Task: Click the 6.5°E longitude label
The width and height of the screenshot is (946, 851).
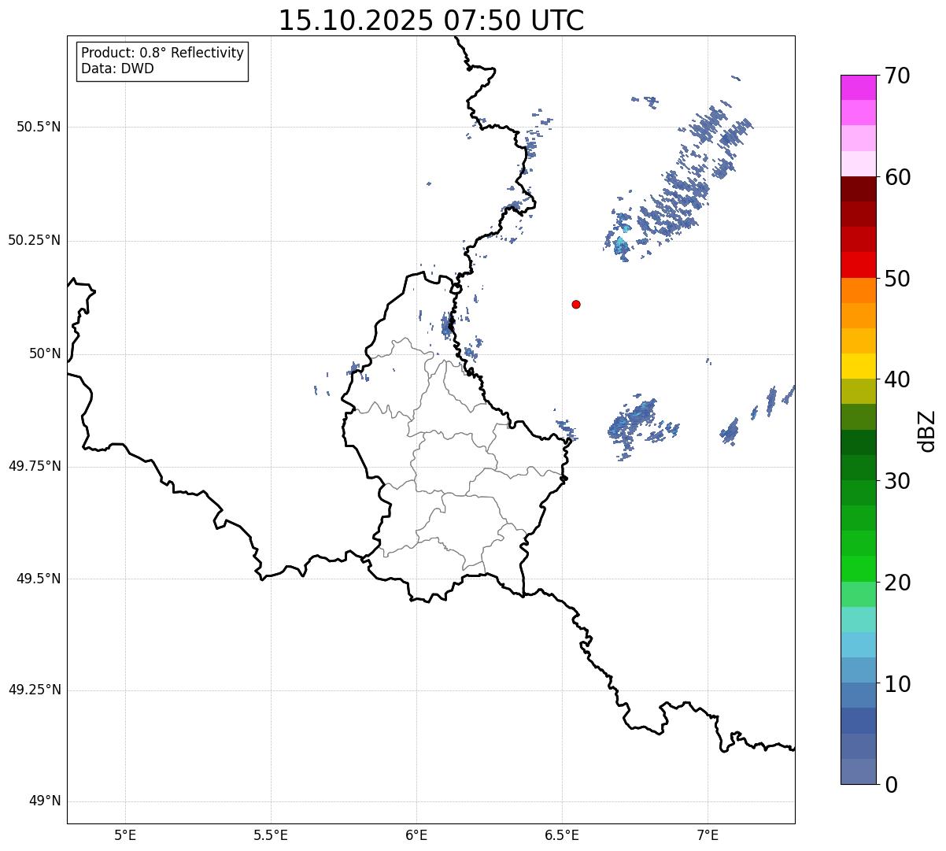Action: (x=562, y=834)
